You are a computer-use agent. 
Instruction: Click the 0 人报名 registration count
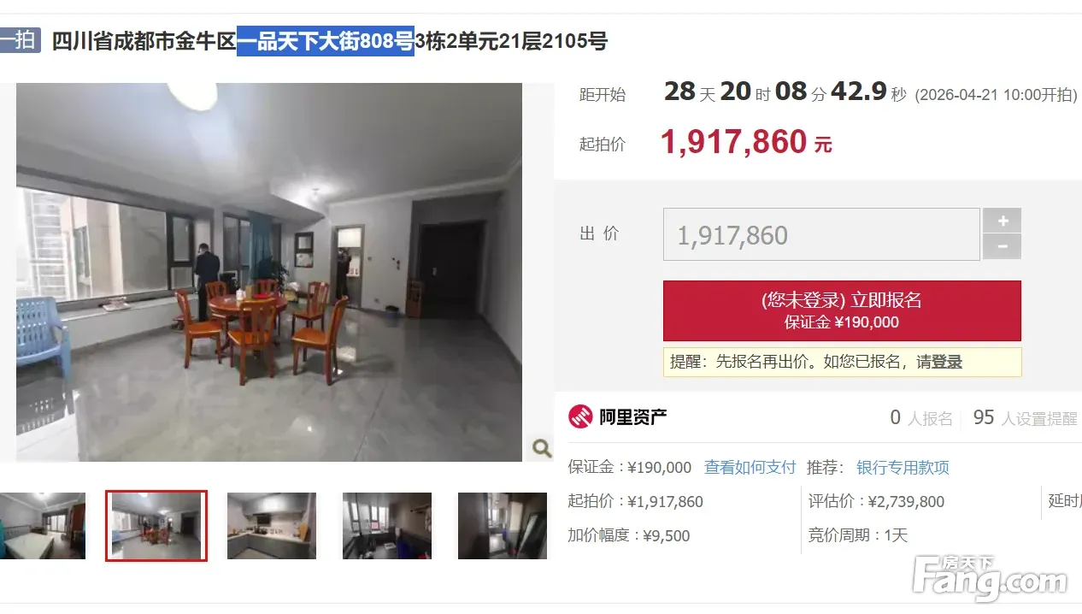pyautogui.click(x=921, y=417)
